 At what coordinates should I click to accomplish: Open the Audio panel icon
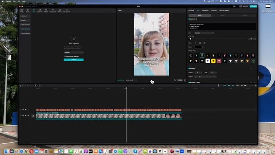[x=27, y=10]
